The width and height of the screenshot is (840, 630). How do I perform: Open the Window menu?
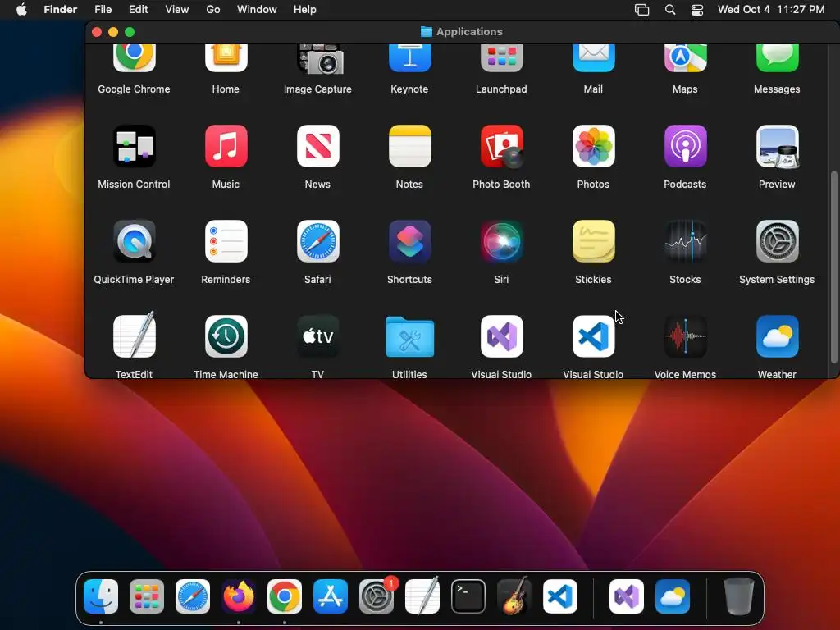[x=257, y=9]
